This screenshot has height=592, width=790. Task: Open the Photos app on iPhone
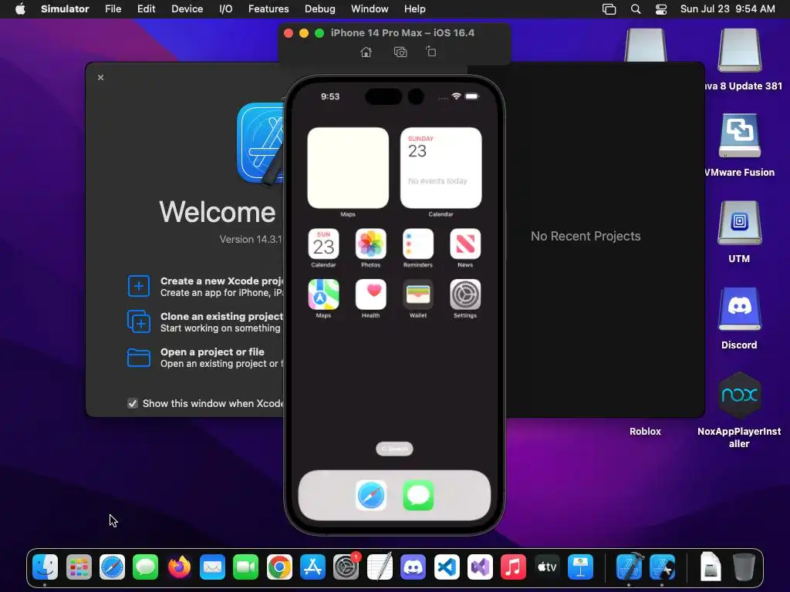(371, 244)
